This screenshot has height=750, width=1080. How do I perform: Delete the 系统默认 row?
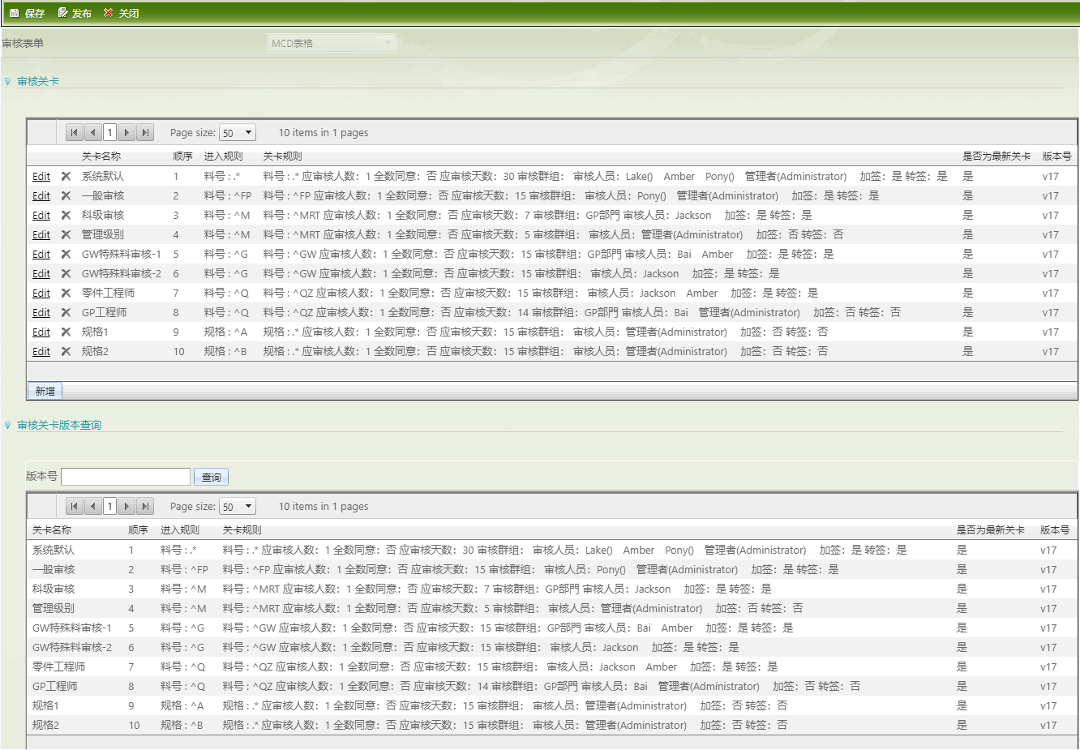click(66, 176)
